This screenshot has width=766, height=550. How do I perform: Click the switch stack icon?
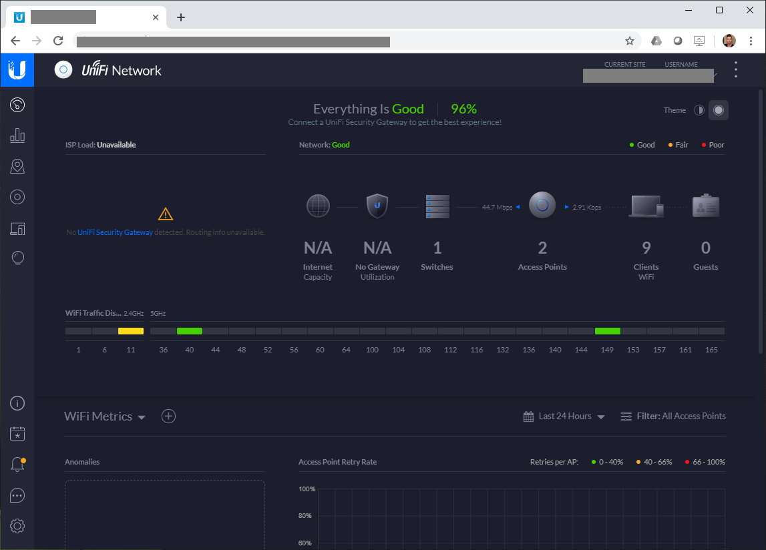437,206
